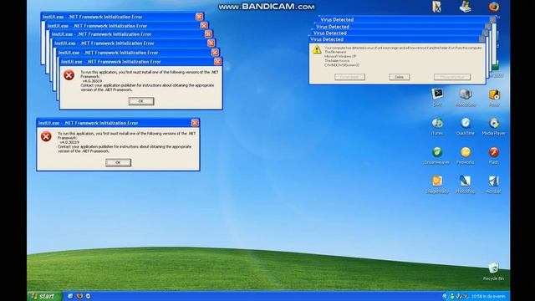Click the 'v4.0.30319' text in lower .NET dialog
The height and width of the screenshot is (301, 535).
pyautogui.click(x=69, y=142)
